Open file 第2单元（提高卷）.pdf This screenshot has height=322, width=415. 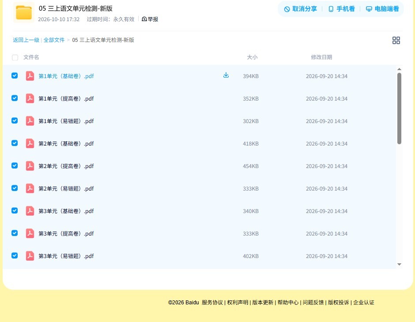coord(66,166)
